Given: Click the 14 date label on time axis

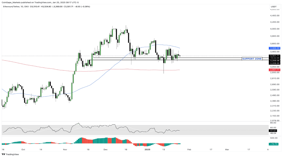Looking at the screenshot, I should point(41,149).
